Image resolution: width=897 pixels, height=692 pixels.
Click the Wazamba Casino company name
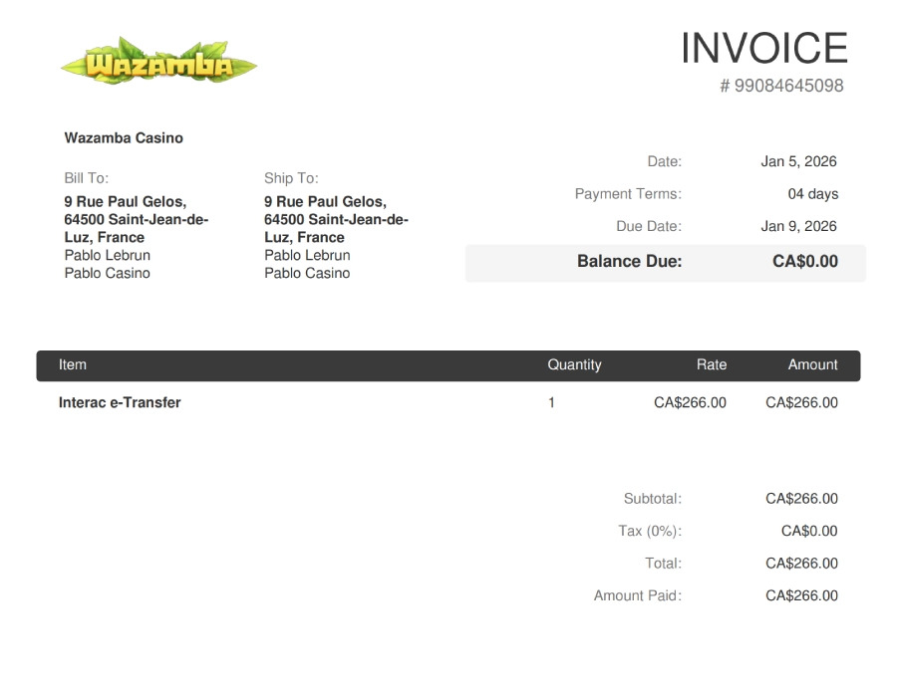[124, 138]
